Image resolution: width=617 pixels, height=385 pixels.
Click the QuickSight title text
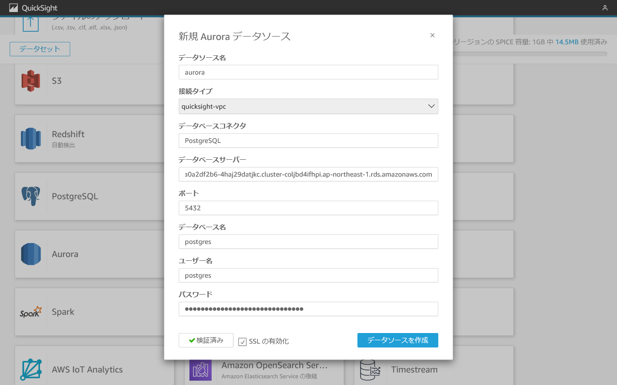coord(40,8)
